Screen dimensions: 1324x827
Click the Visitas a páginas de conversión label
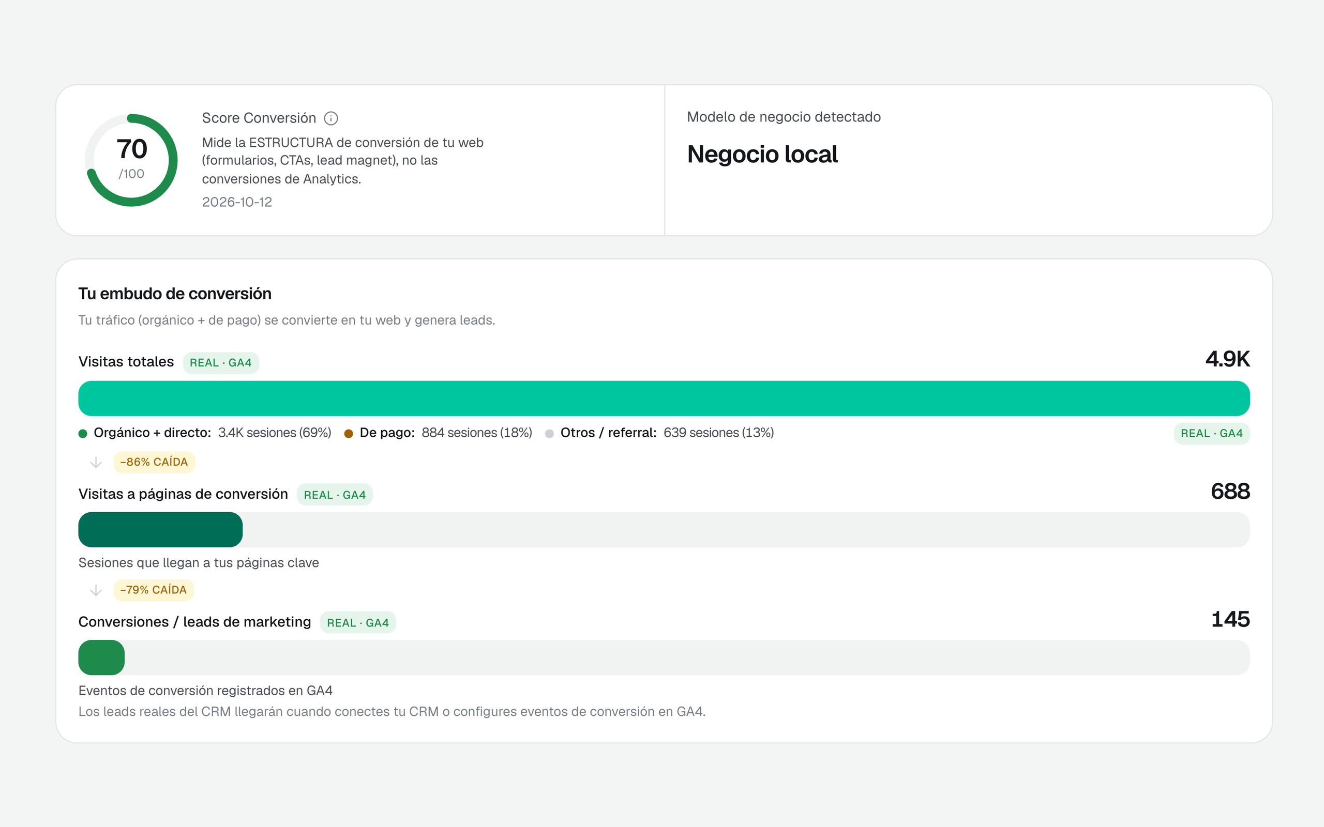183,494
